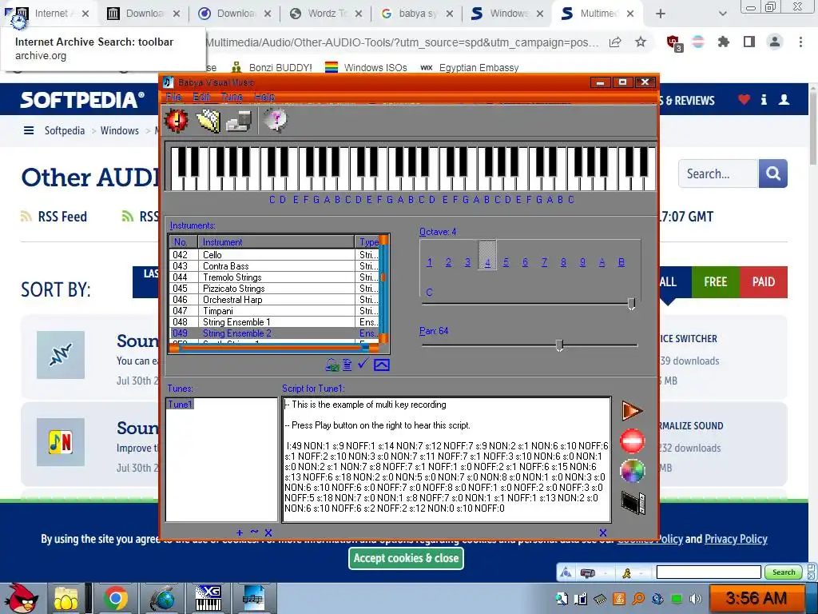Screen dimensions: 818x614
Task: Open Chrome from the taskbar
Action: 115,598
